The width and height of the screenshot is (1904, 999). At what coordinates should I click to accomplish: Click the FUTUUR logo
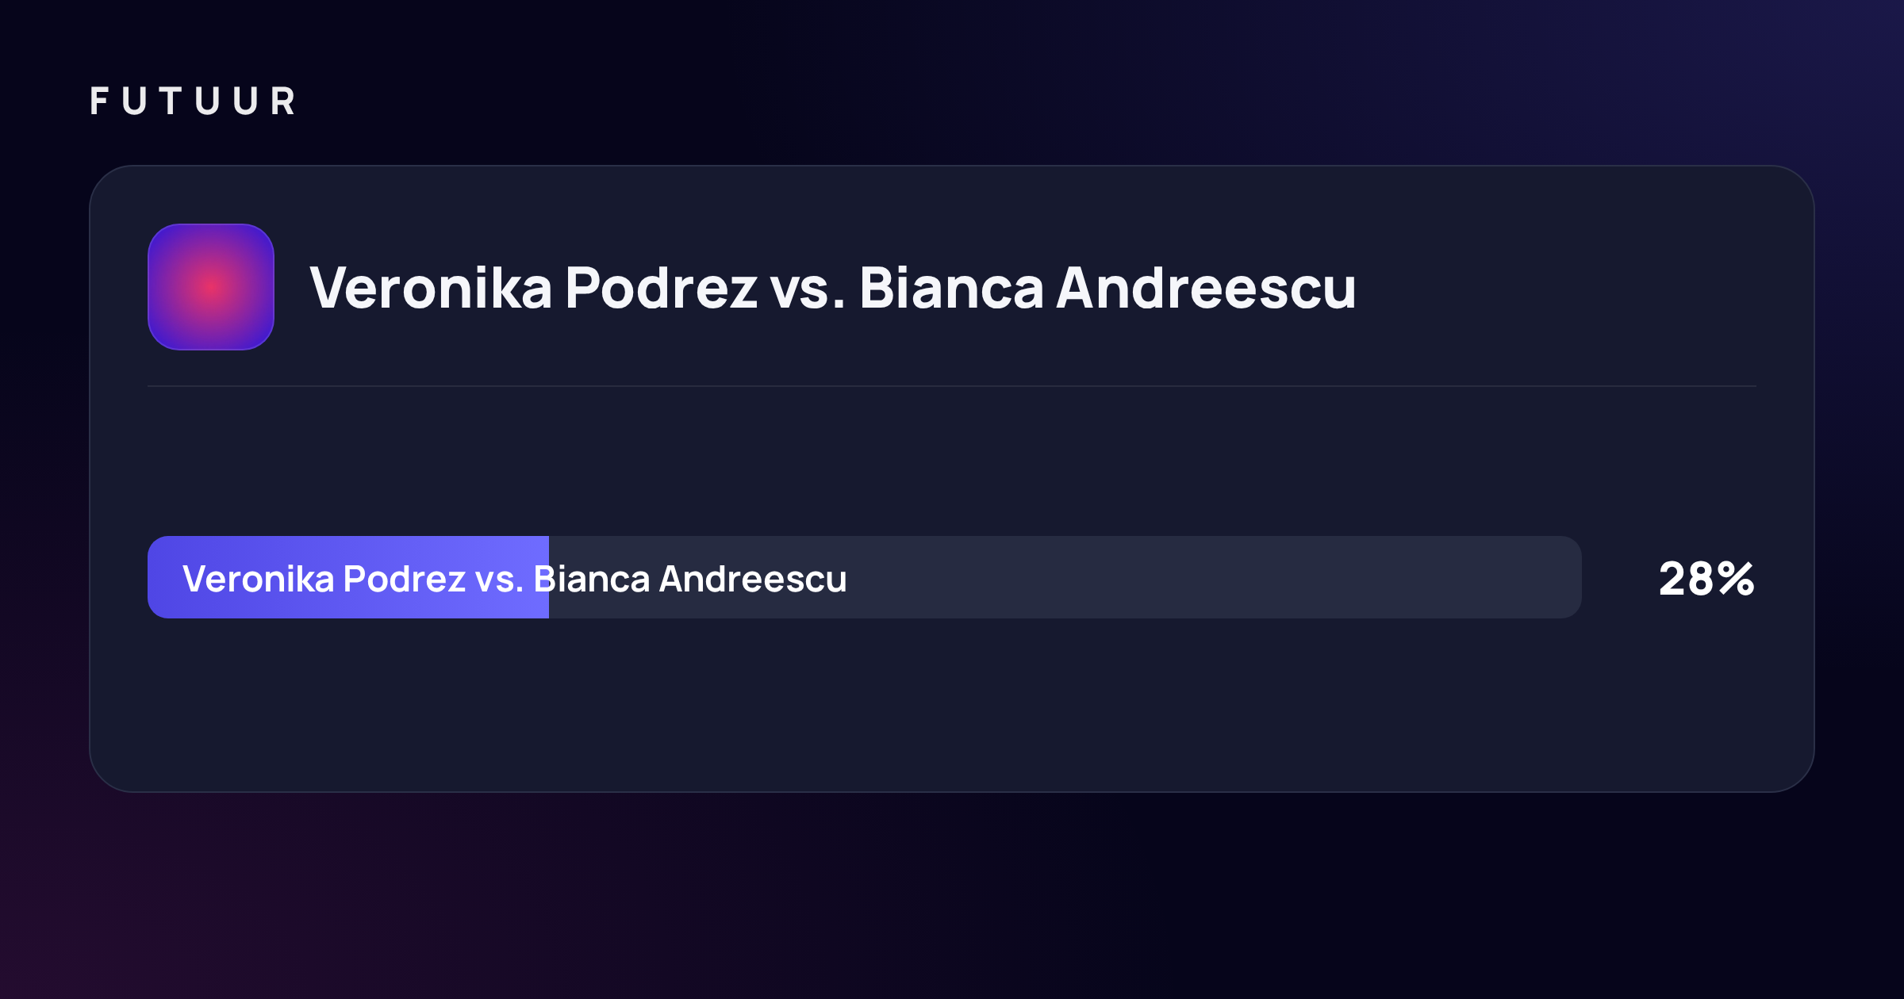(193, 101)
